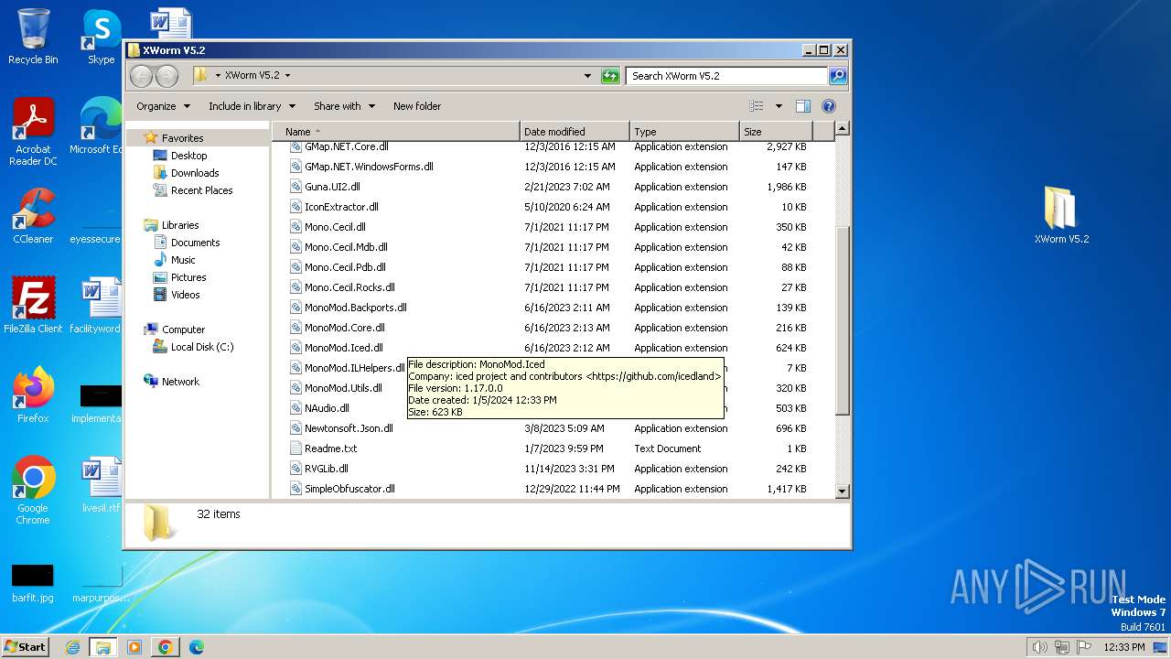Image resolution: width=1171 pixels, height=659 pixels.
Task: Select the XWorm V5.2 folder on desktop
Action: (x=1061, y=216)
